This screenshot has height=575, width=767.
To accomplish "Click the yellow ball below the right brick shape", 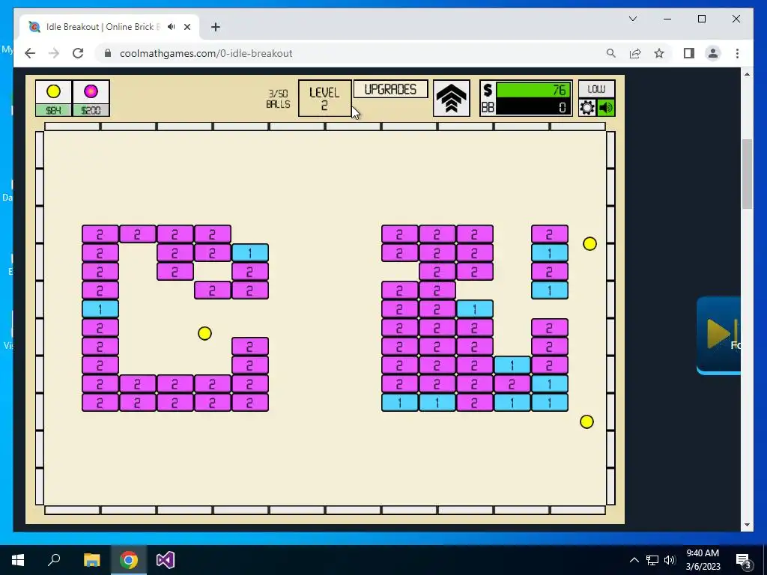I will [x=586, y=422].
